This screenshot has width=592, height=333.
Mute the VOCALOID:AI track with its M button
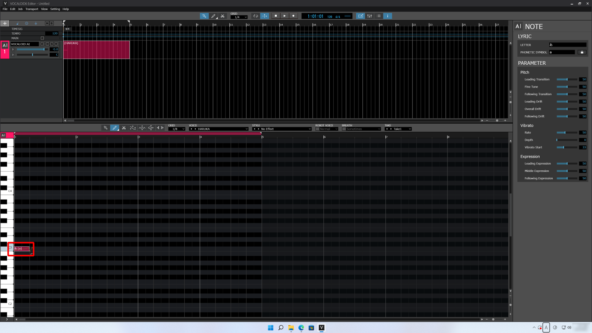coord(47,44)
